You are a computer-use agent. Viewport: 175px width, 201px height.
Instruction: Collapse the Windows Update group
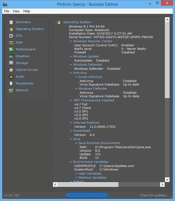[71, 57]
